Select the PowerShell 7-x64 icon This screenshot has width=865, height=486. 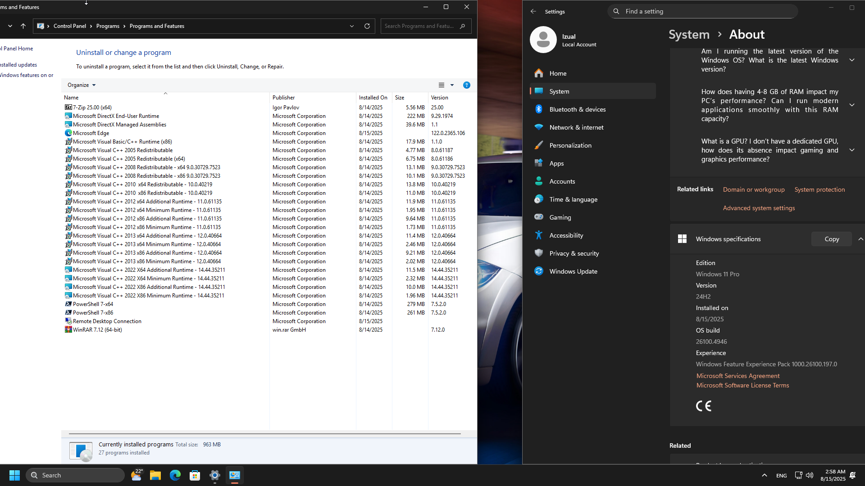(68, 304)
